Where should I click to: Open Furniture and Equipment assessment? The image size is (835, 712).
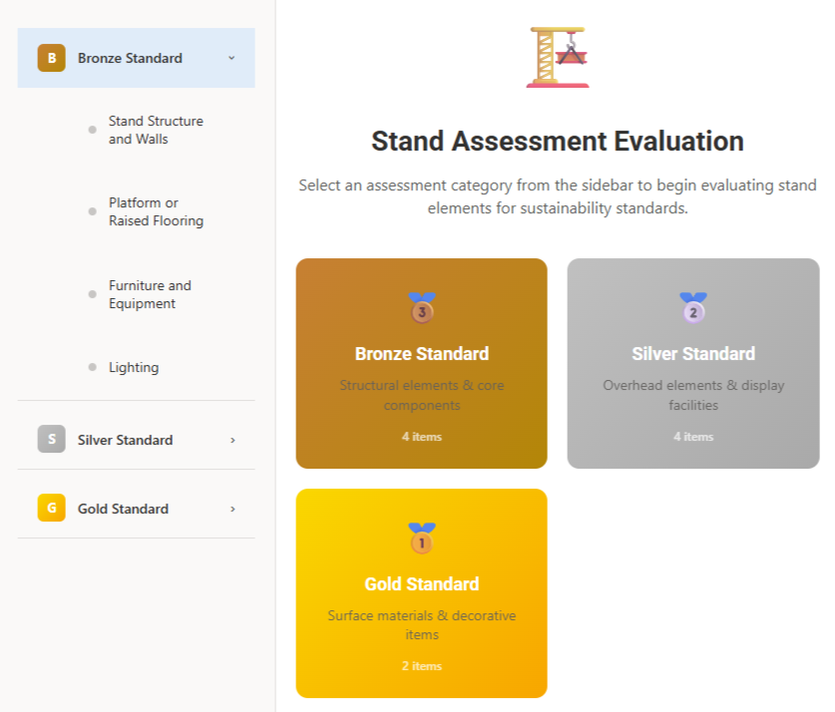pyautogui.click(x=150, y=294)
